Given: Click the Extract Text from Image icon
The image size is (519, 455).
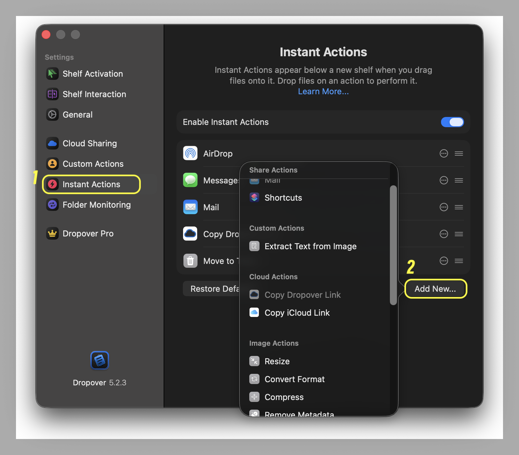Looking at the screenshot, I should (x=254, y=246).
